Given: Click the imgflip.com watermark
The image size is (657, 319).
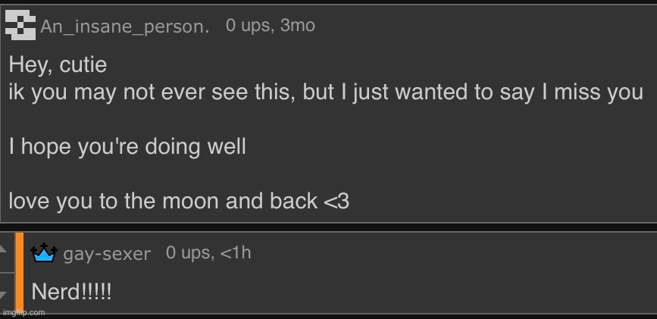Looking at the screenshot, I should [23, 312].
